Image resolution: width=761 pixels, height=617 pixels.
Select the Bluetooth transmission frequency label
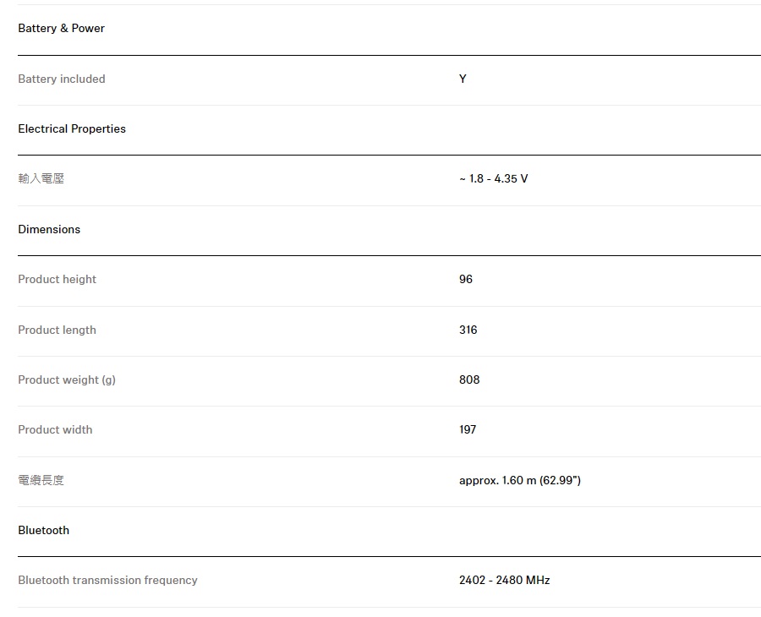pos(107,581)
